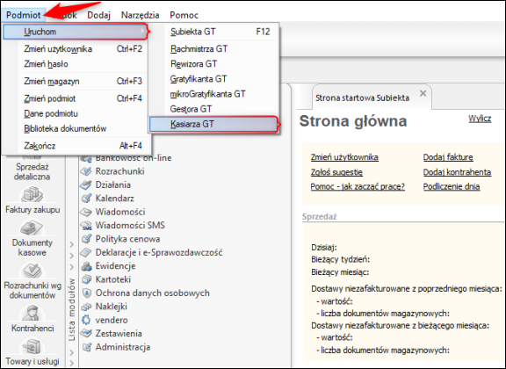Open the vendero module entry

click(112, 321)
